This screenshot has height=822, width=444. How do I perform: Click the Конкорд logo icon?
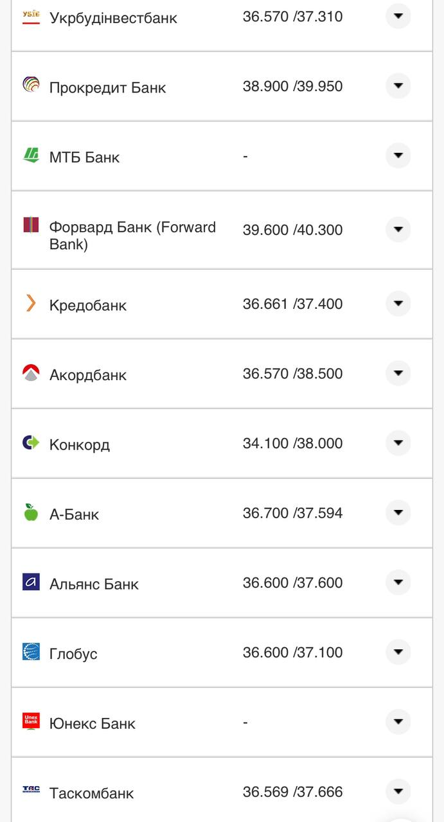pos(31,442)
